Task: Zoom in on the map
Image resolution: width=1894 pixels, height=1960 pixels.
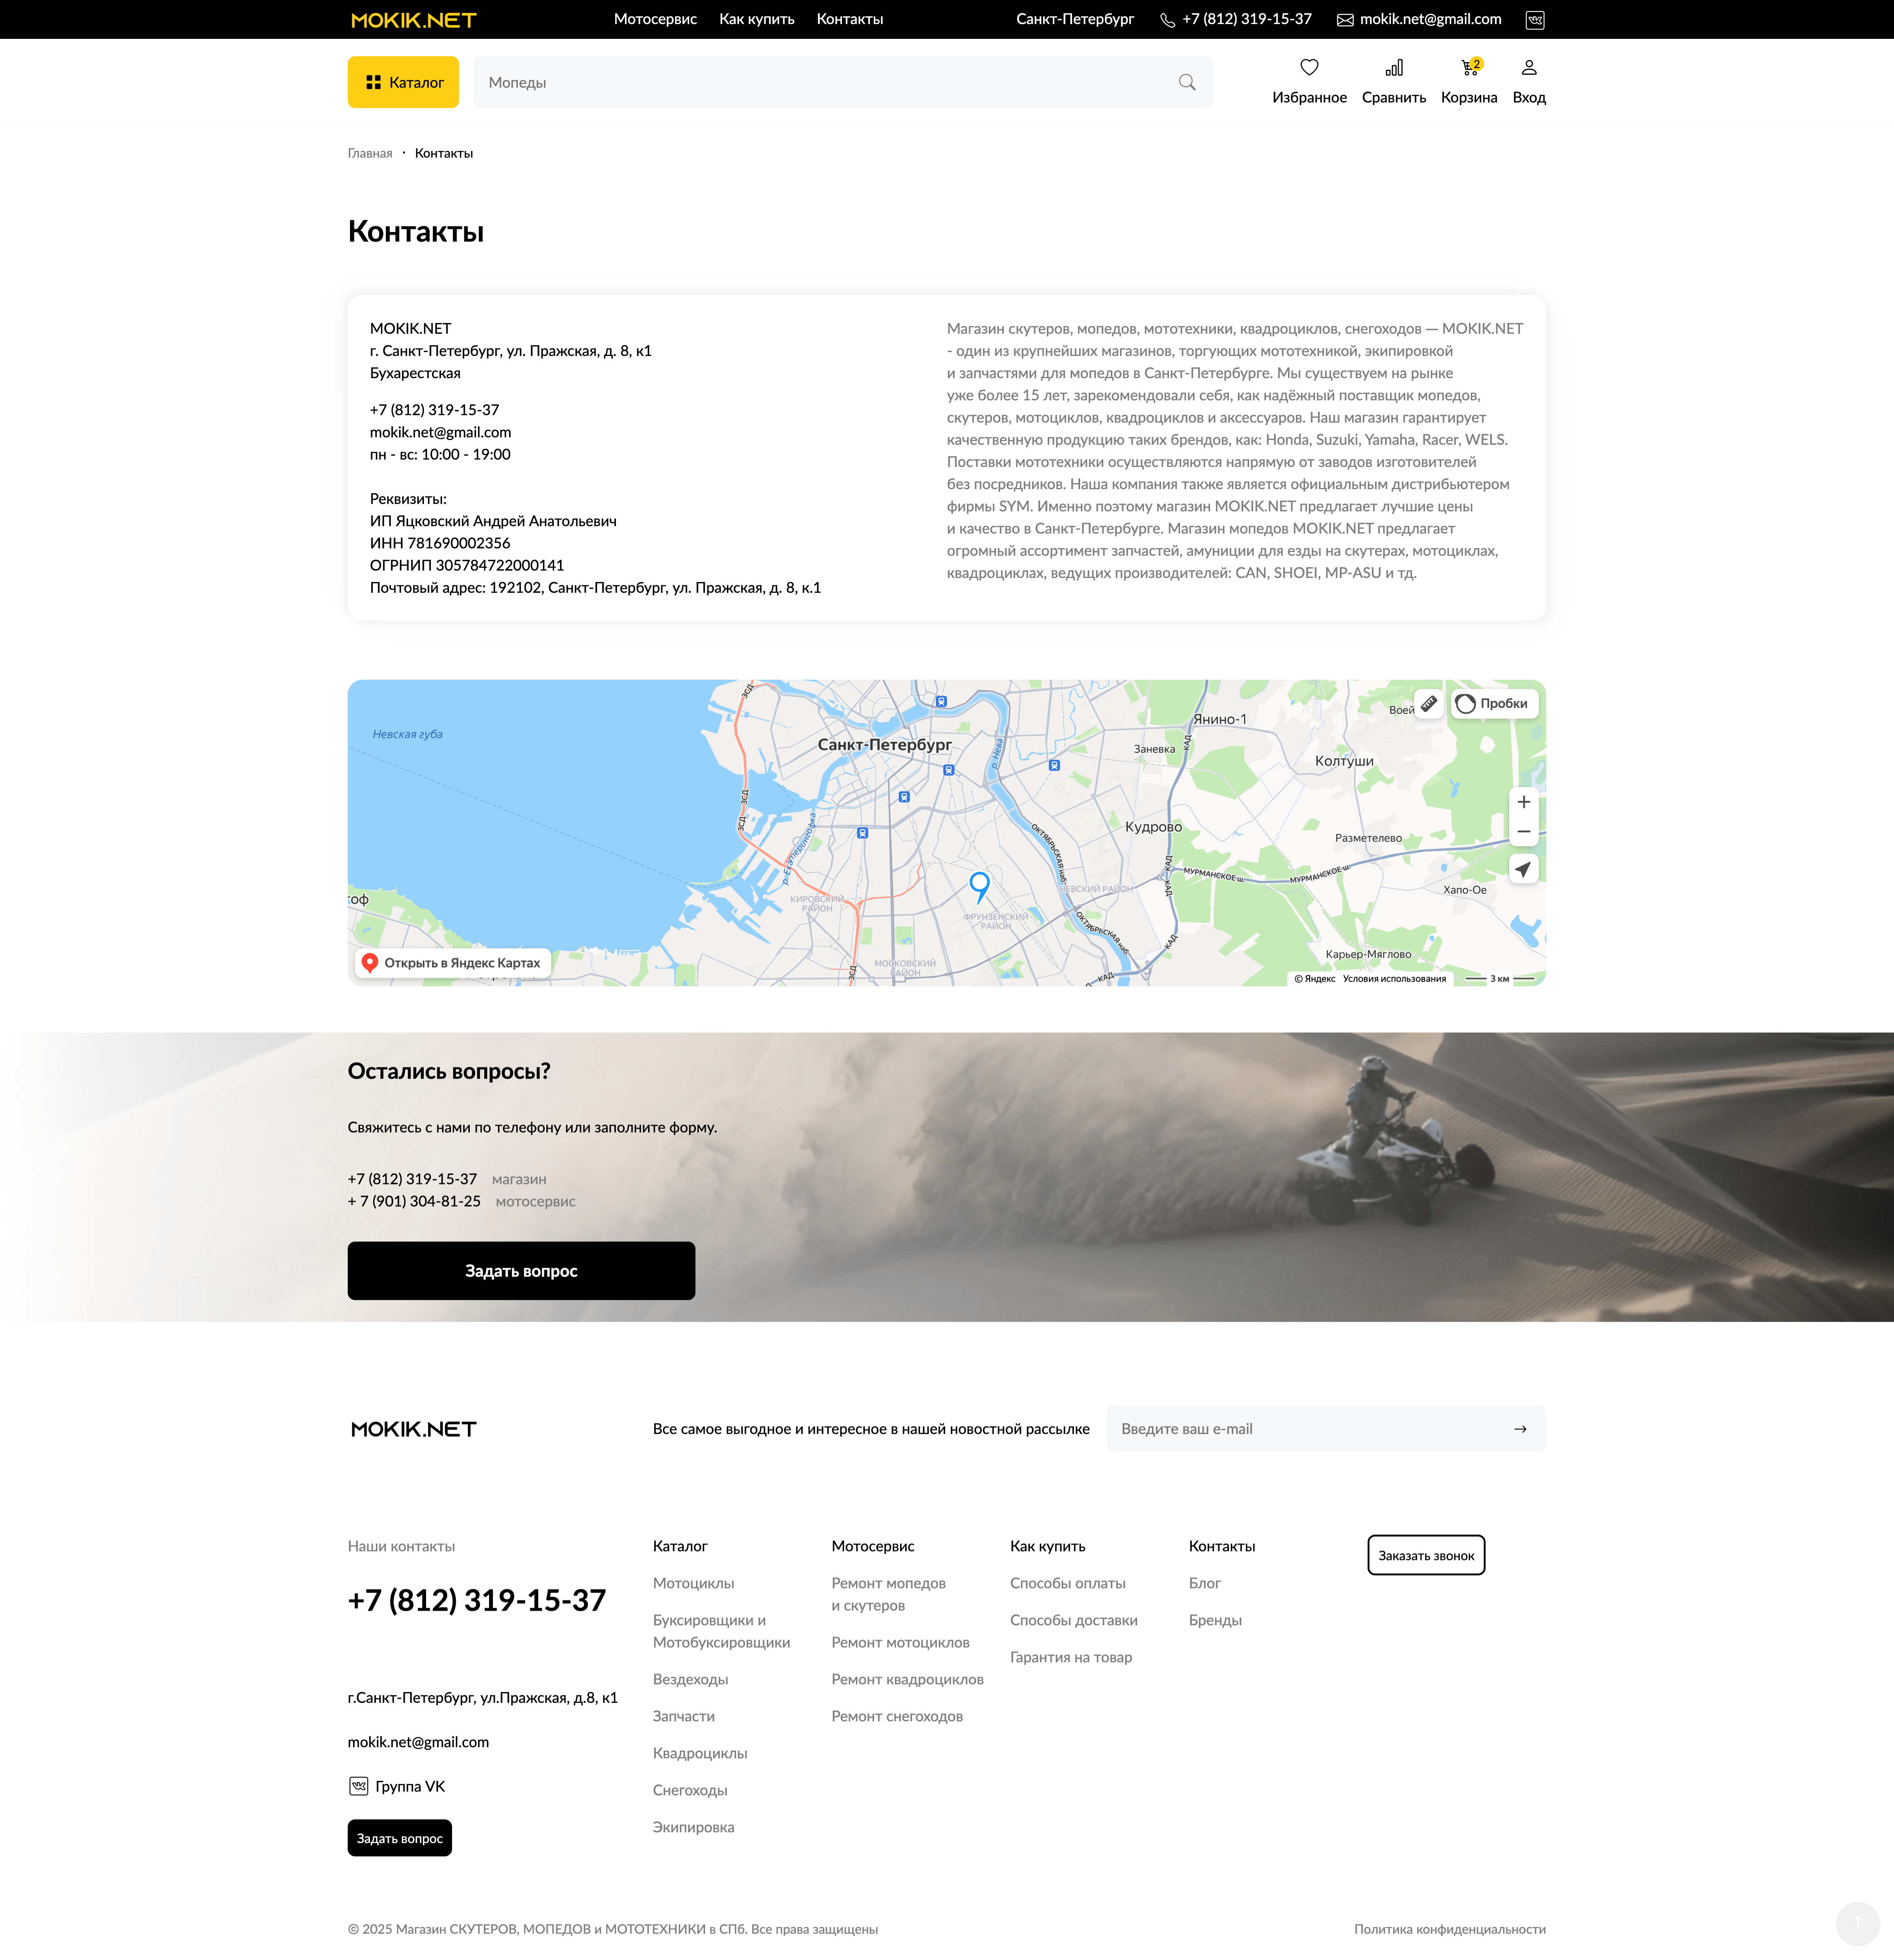Action: 1523,802
